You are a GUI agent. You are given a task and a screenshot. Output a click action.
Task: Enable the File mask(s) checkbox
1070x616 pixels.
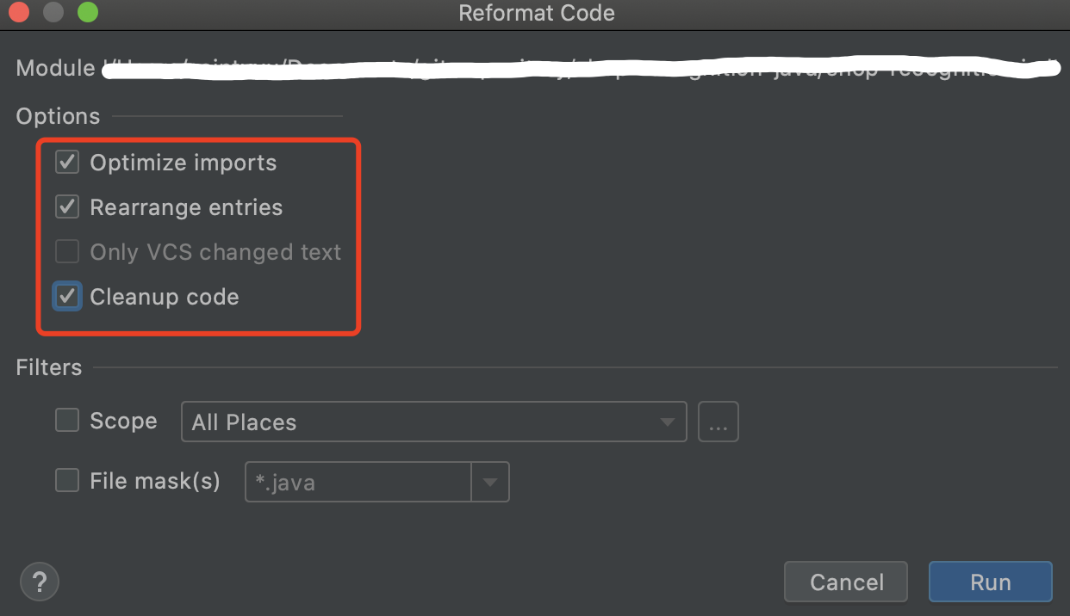67,480
